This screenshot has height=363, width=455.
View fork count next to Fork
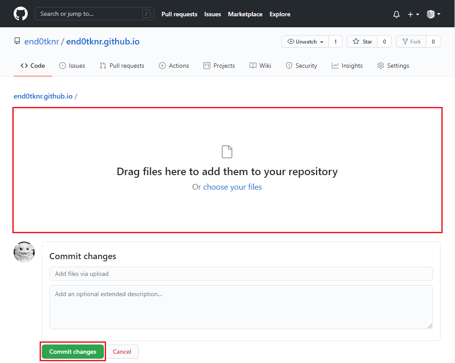[x=433, y=41]
